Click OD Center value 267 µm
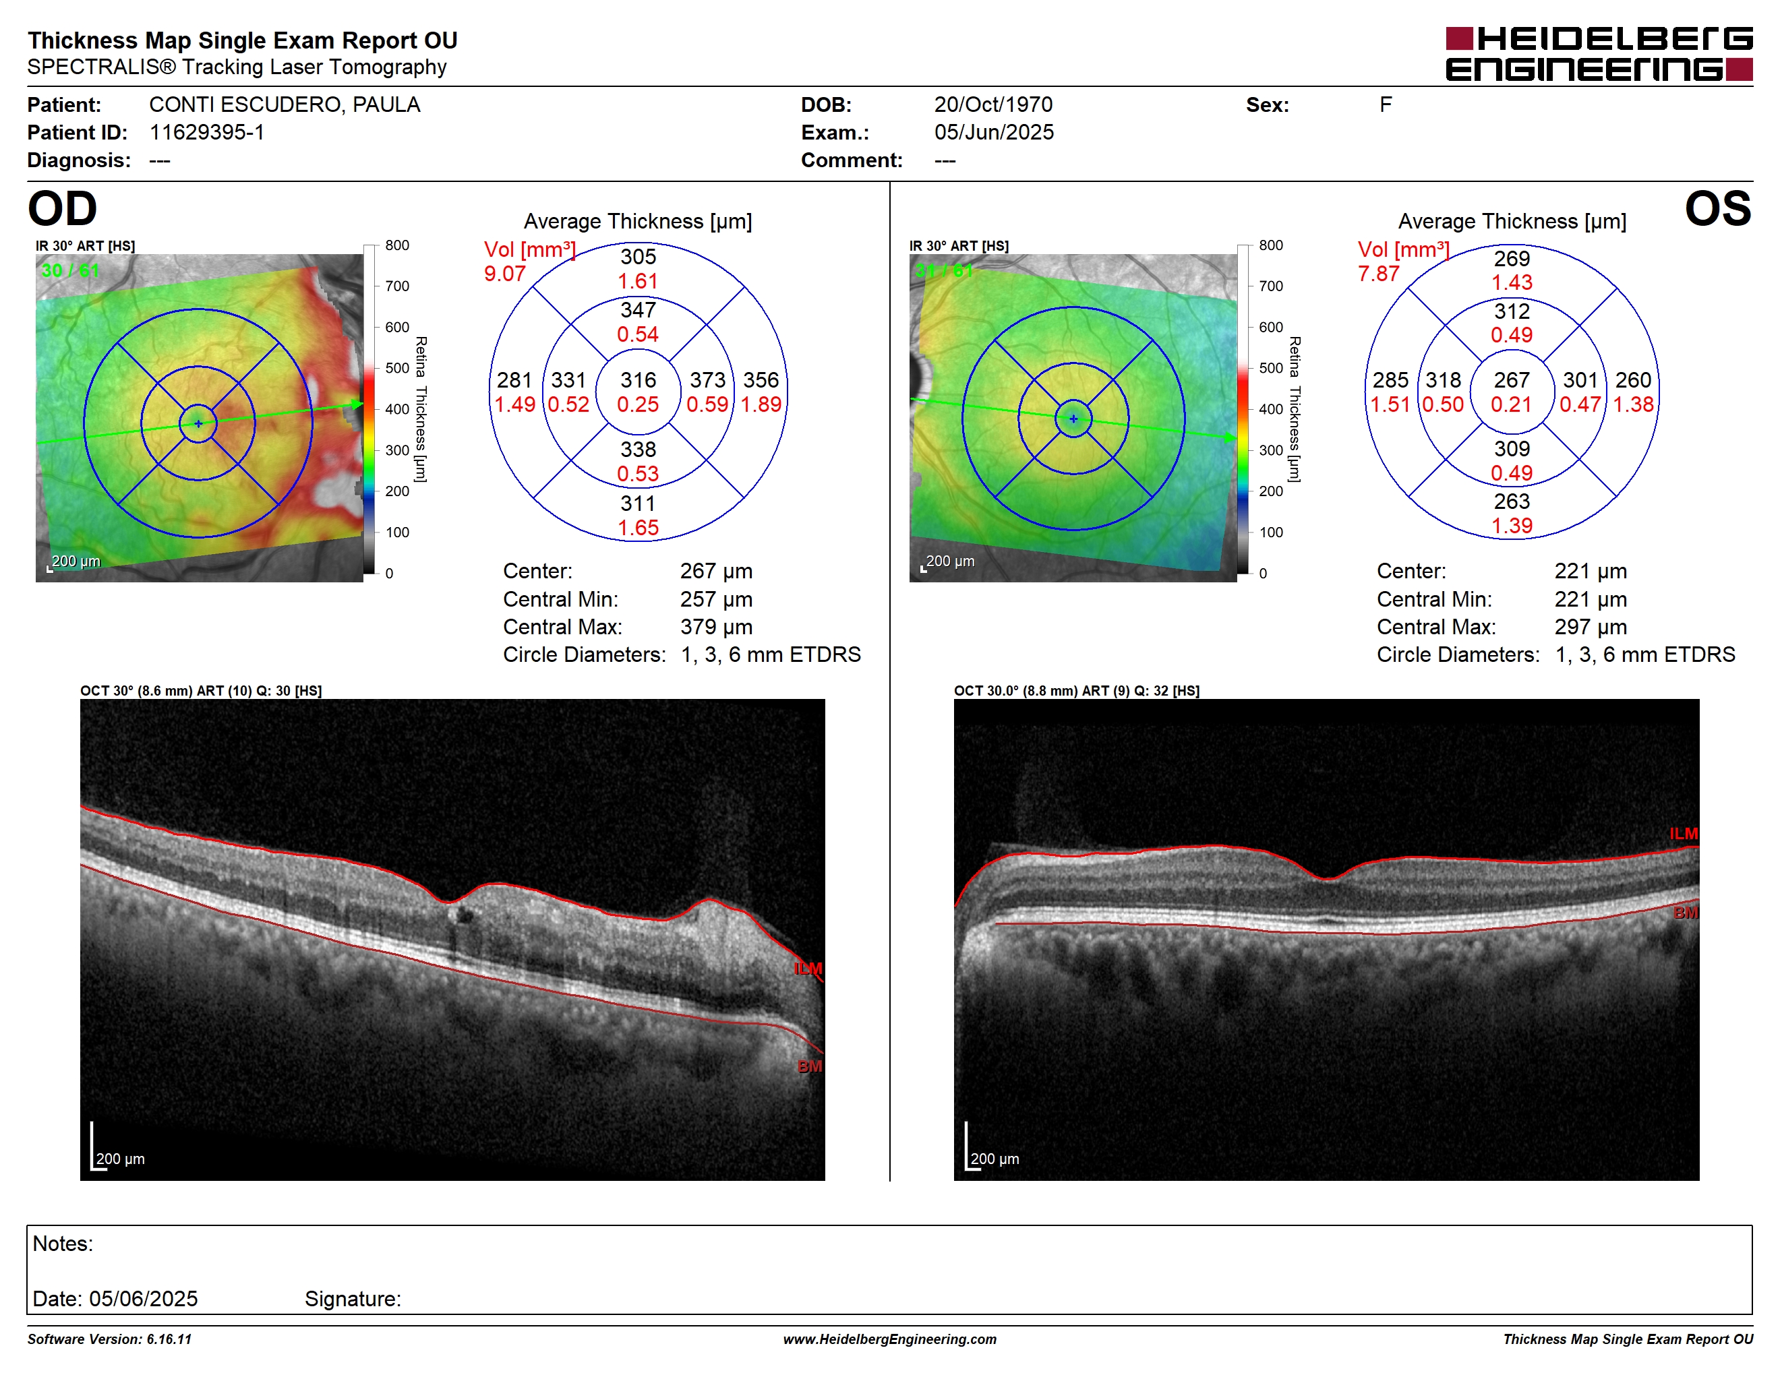This screenshot has width=1780, height=1375. coord(717,571)
